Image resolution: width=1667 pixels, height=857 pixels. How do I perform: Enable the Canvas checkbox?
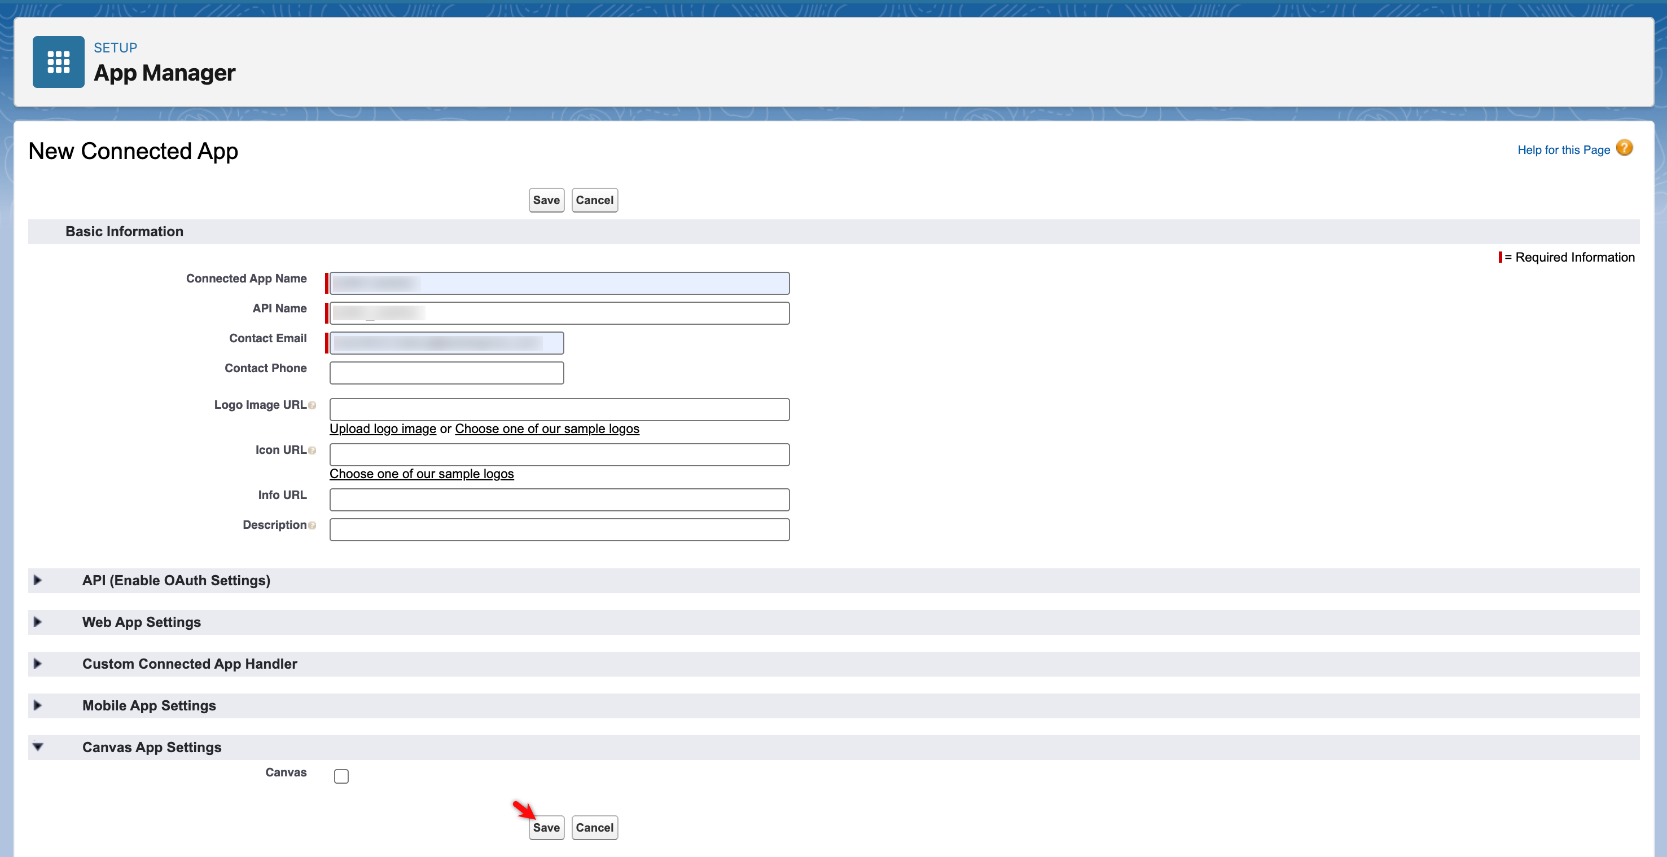click(341, 776)
